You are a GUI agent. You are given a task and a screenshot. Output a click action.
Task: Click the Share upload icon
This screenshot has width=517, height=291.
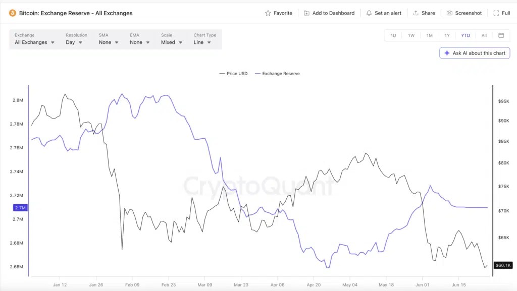click(416, 13)
